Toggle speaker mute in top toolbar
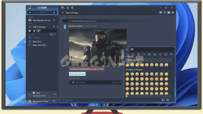 72,8
